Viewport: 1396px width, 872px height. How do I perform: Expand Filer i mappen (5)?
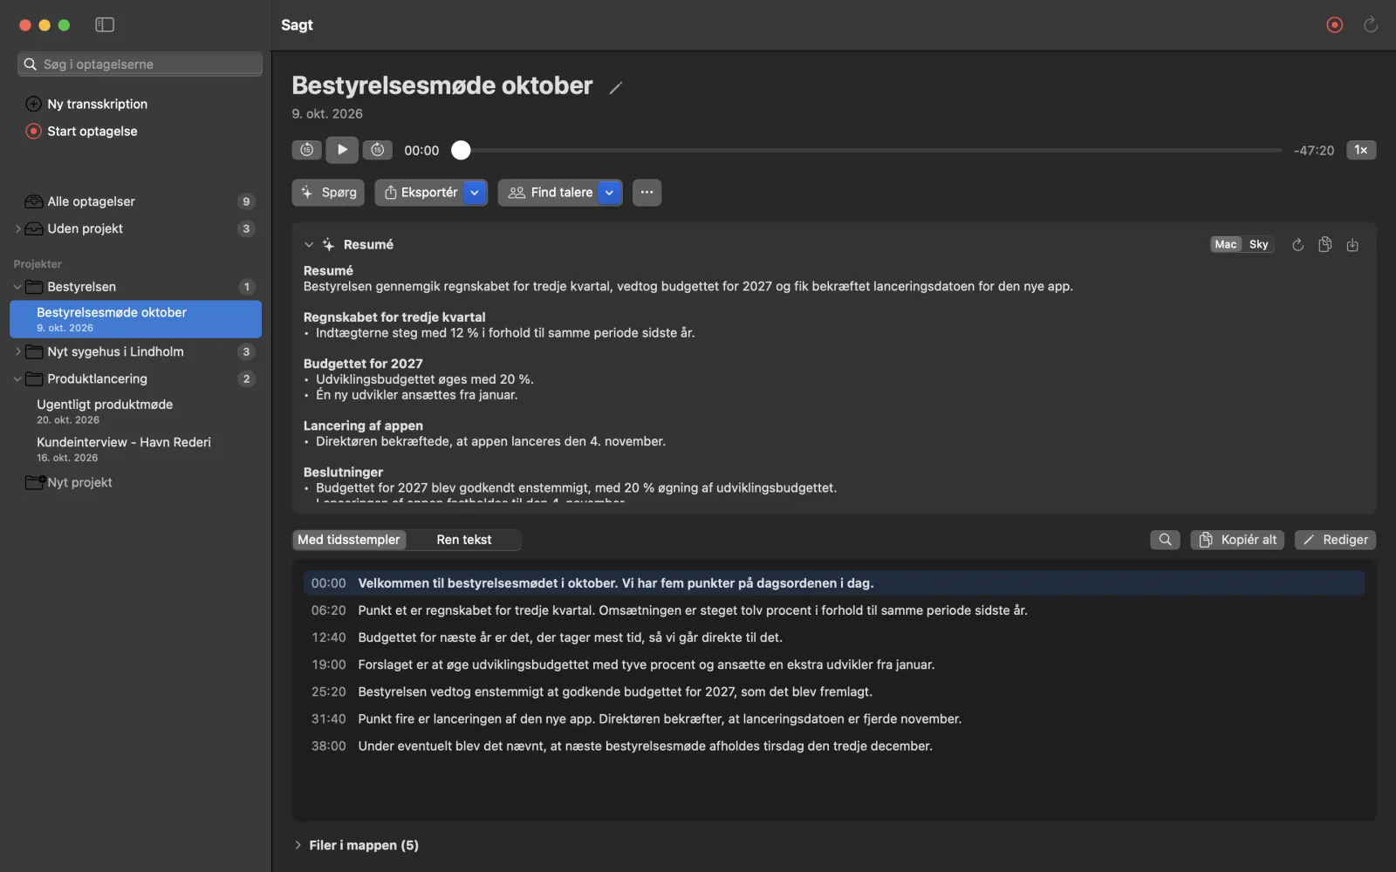(x=298, y=845)
